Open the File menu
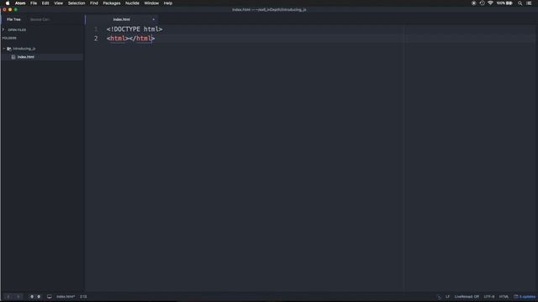The image size is (538, 302). click(x=34, y=3)
